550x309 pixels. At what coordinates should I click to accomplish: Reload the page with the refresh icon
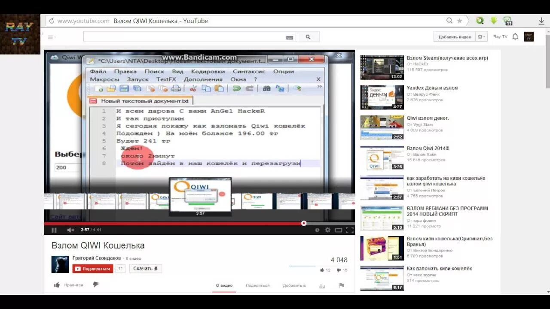51,21
